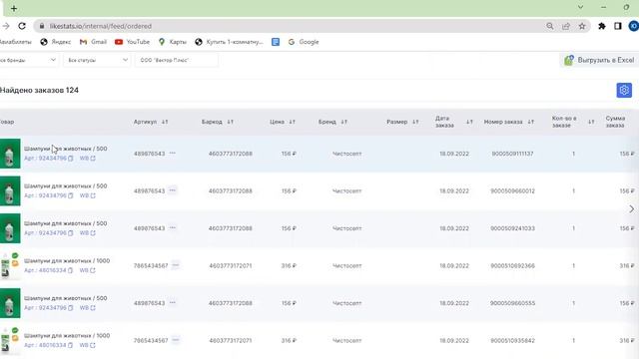
Task: Open the Google Docs bookmark icon
Action: point(276,42)
